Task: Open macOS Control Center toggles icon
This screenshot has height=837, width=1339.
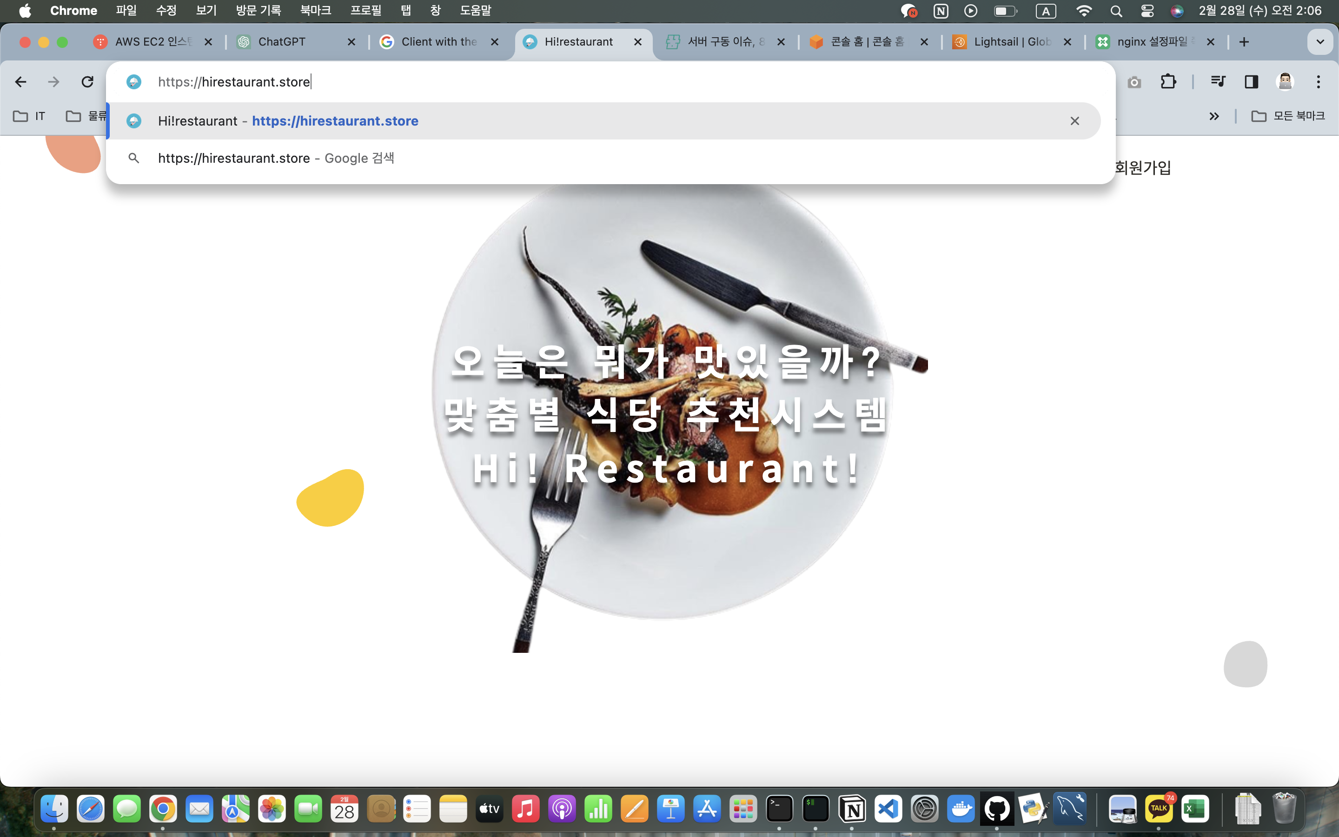Action: click(x=1147, y=11)
